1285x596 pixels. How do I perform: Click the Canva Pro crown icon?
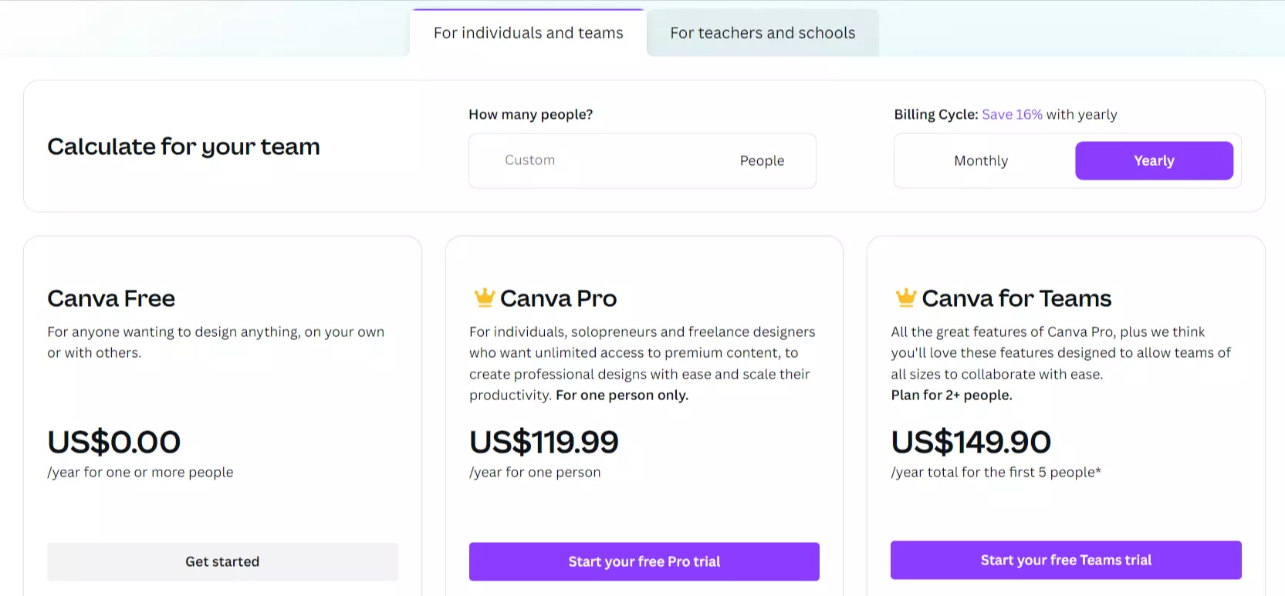(x=484, y=297)
